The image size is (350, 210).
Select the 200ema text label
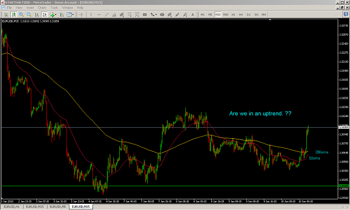click(321, 152)
